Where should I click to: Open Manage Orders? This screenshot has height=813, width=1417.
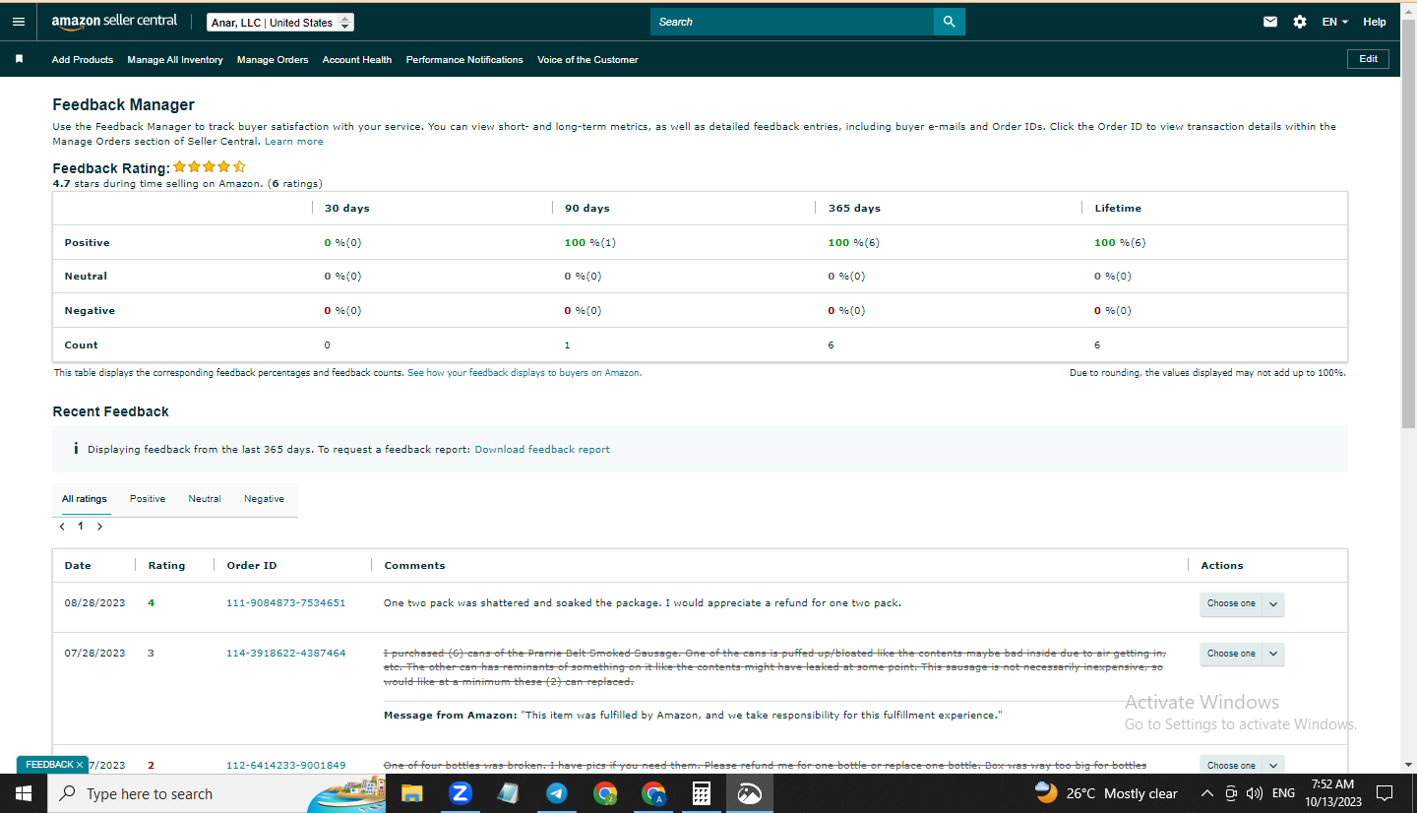click(273, 60)
